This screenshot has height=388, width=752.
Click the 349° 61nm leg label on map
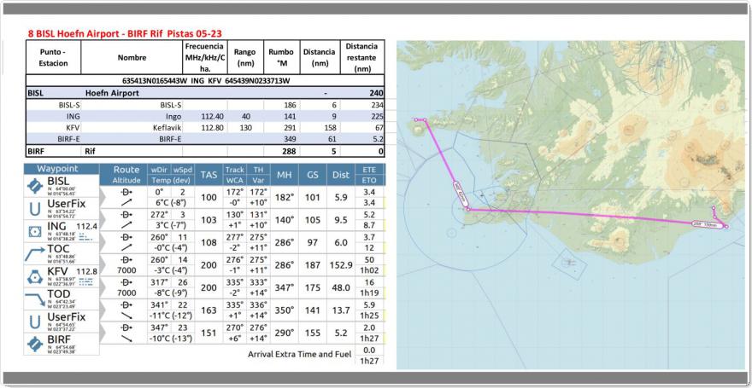coord(461,194)
